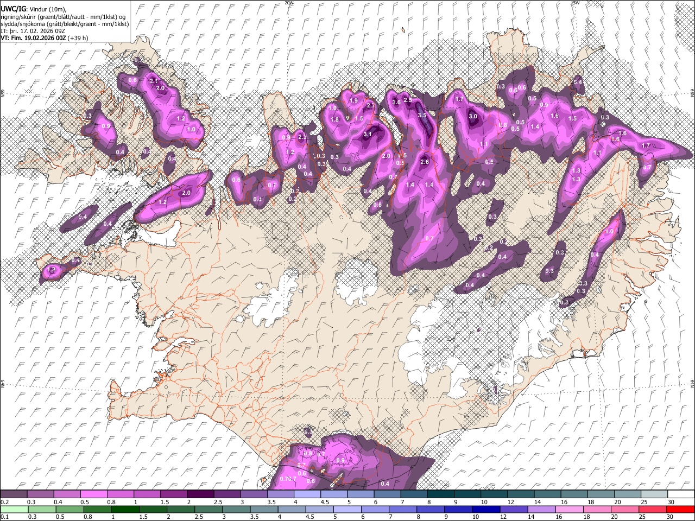Select the pale green 0.1–0.3 rain legend swatch
The height and width of the screenshot is (521, 695).
[14, 509]
